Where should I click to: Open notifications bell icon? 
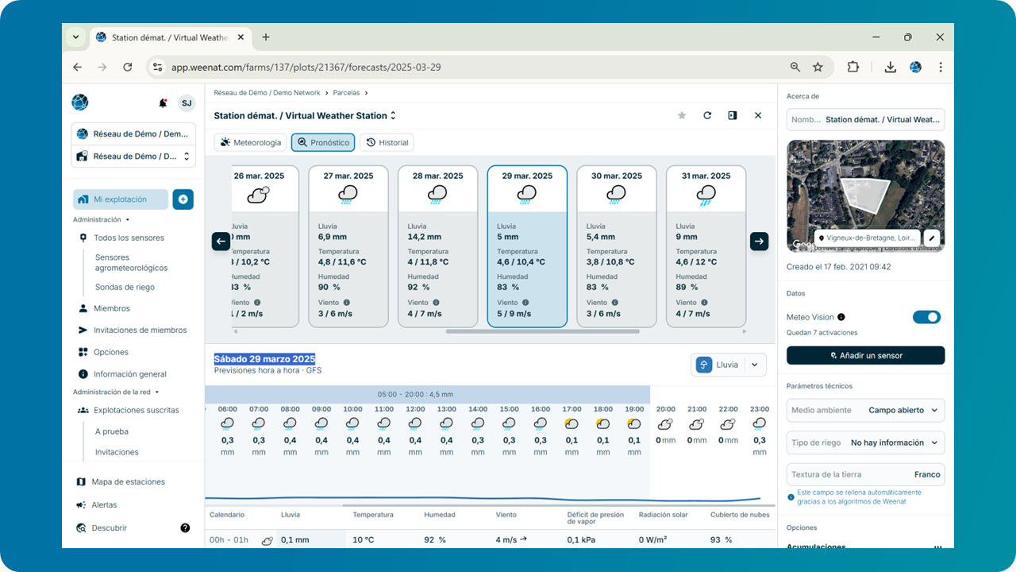click(x=163, y=103)
